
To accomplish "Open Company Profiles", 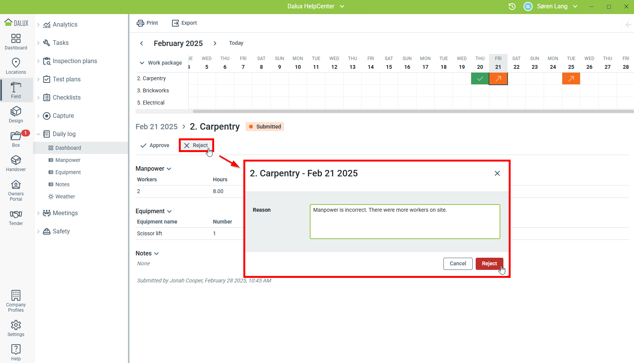I will click(16, 301).
